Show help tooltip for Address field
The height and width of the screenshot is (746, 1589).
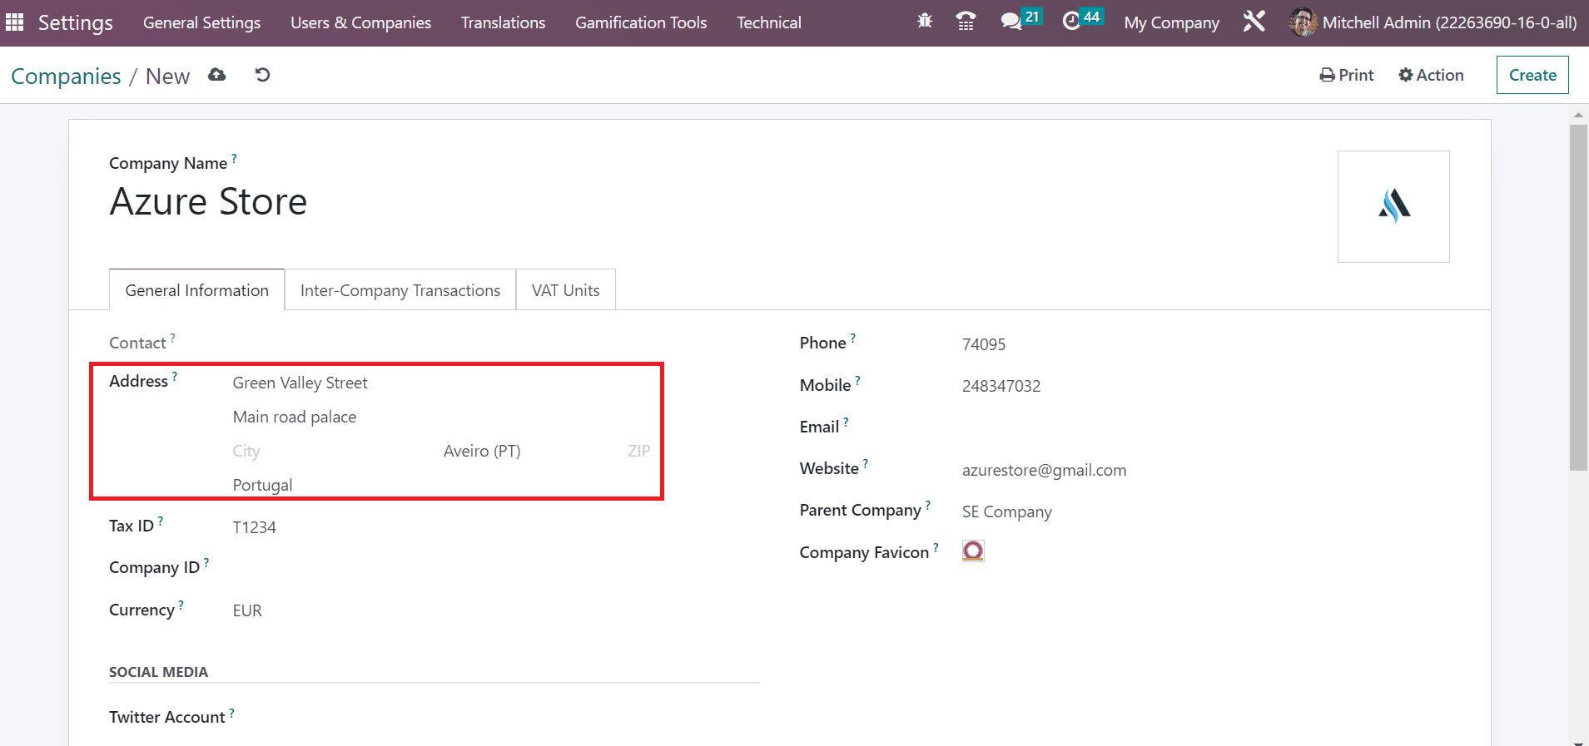[x=175, y=376]
